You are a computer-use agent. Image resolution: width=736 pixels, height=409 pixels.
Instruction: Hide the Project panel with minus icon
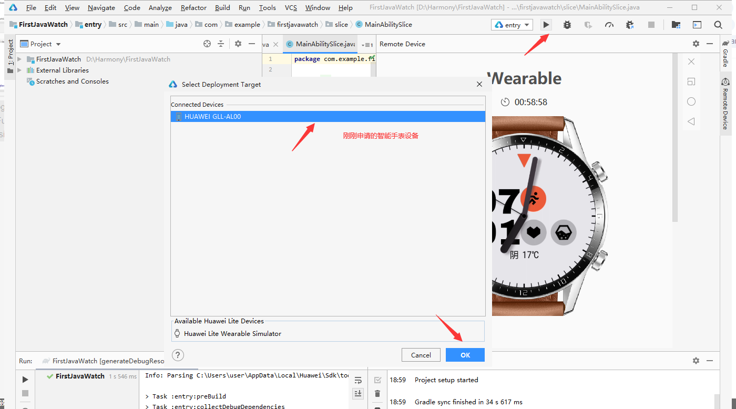[x=252, y=44]
